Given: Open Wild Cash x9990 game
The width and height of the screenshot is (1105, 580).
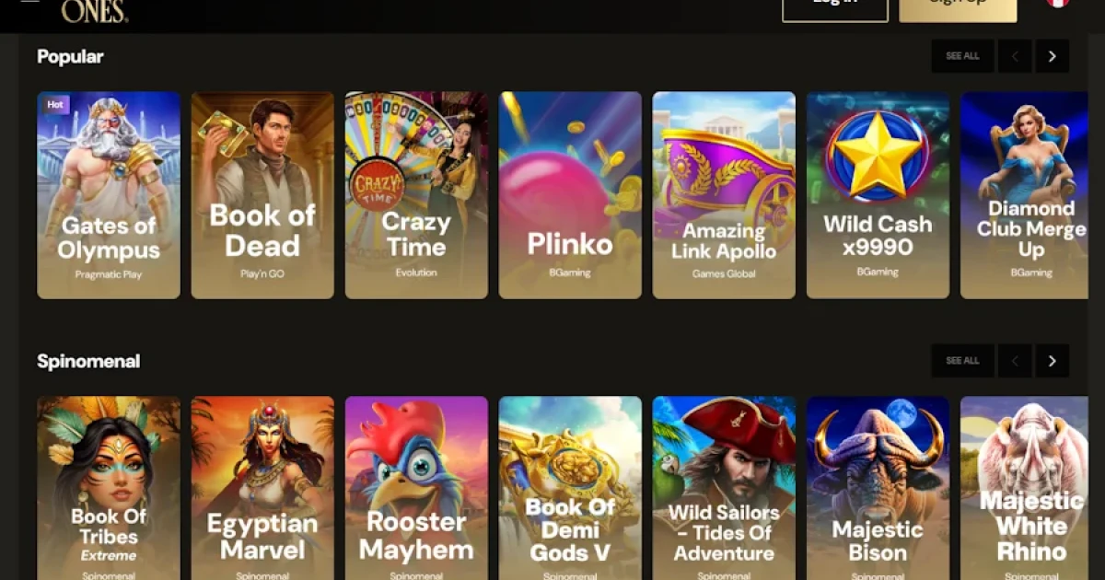Looking at the screenshot, I should click(878, 195).
